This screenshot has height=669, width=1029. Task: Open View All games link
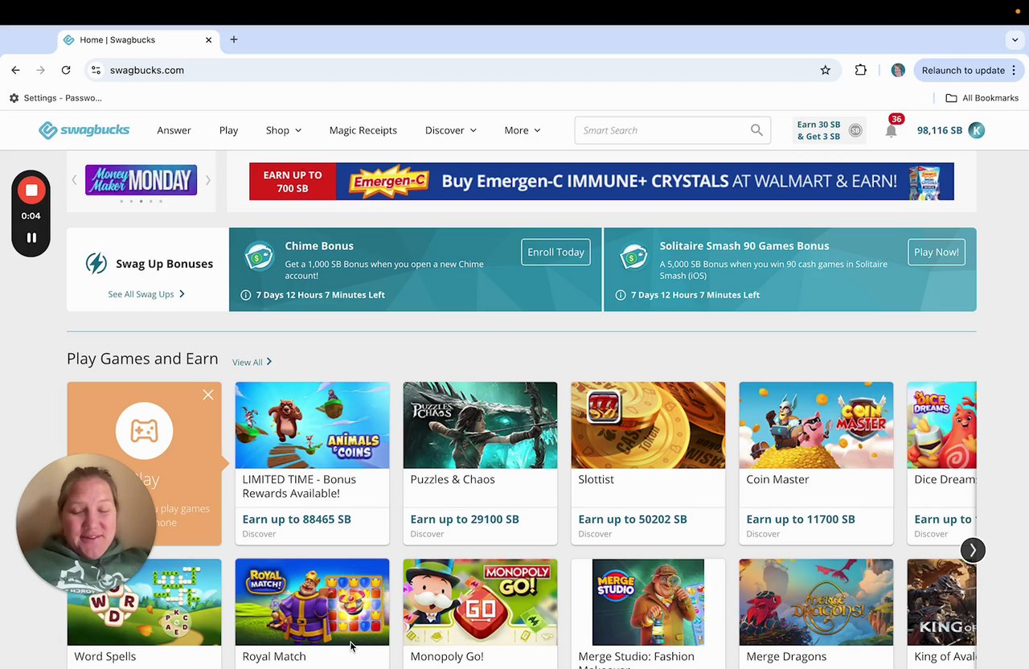(x=252, y=362)
